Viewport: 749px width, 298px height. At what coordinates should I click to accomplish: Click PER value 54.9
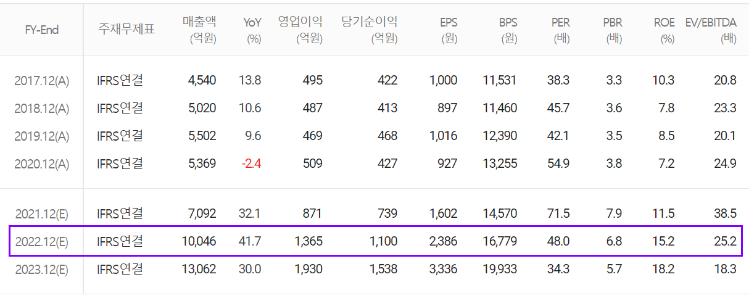pos(558,164)
